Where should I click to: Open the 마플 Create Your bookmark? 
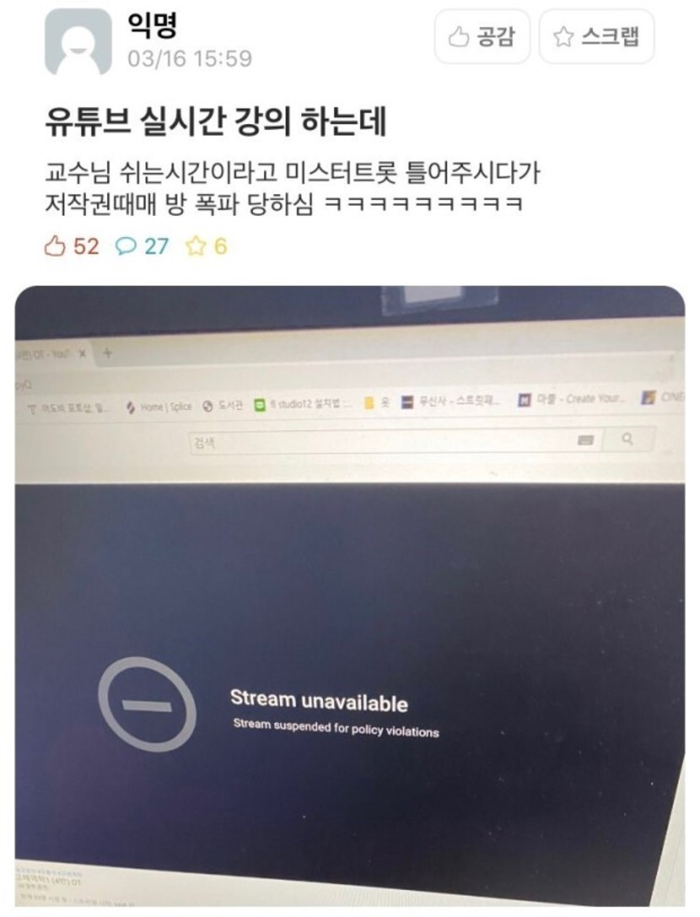point(573,399)
